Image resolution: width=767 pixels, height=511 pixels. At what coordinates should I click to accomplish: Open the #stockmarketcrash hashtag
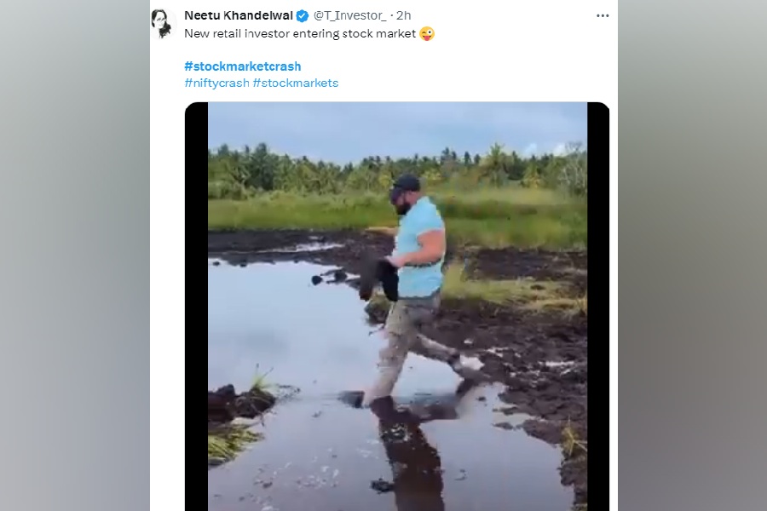point(242,66)
